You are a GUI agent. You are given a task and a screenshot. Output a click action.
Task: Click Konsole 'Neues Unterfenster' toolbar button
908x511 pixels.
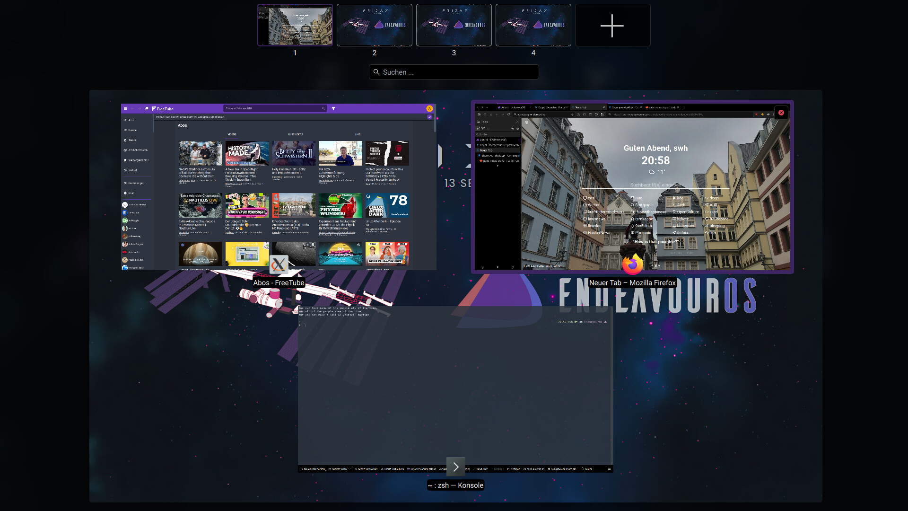[x=313, y=469]
